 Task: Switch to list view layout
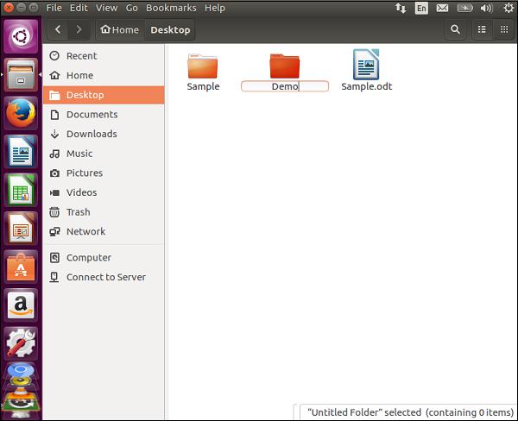[x=482, y=29]
